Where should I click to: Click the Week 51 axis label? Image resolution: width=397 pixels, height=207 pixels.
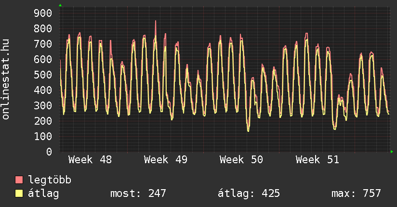coord(318,160)
